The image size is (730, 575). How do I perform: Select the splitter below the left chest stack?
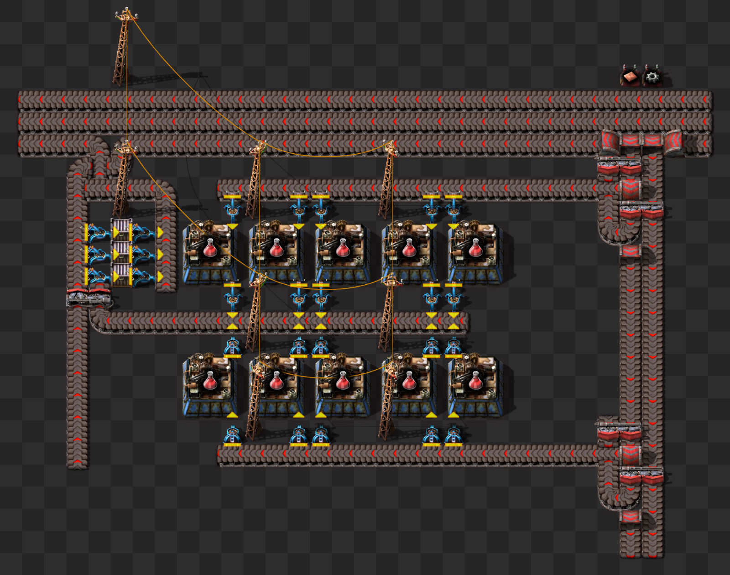(x=89, y=298)
